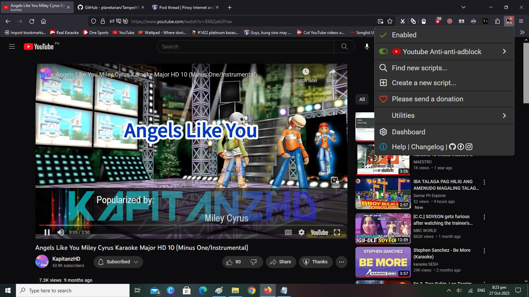Open Tampermonkey GitHub icon link

point(452,147)
